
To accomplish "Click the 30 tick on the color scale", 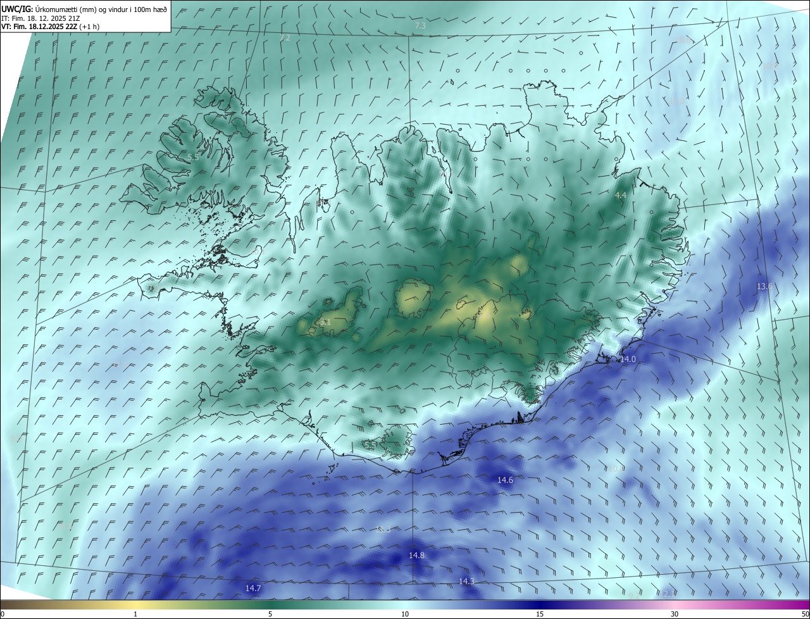I will [675, 614].
